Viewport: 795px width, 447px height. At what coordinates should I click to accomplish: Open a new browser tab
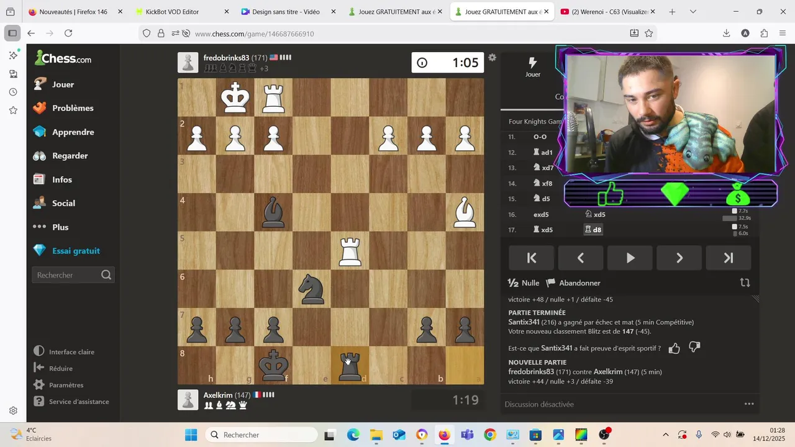672,12
